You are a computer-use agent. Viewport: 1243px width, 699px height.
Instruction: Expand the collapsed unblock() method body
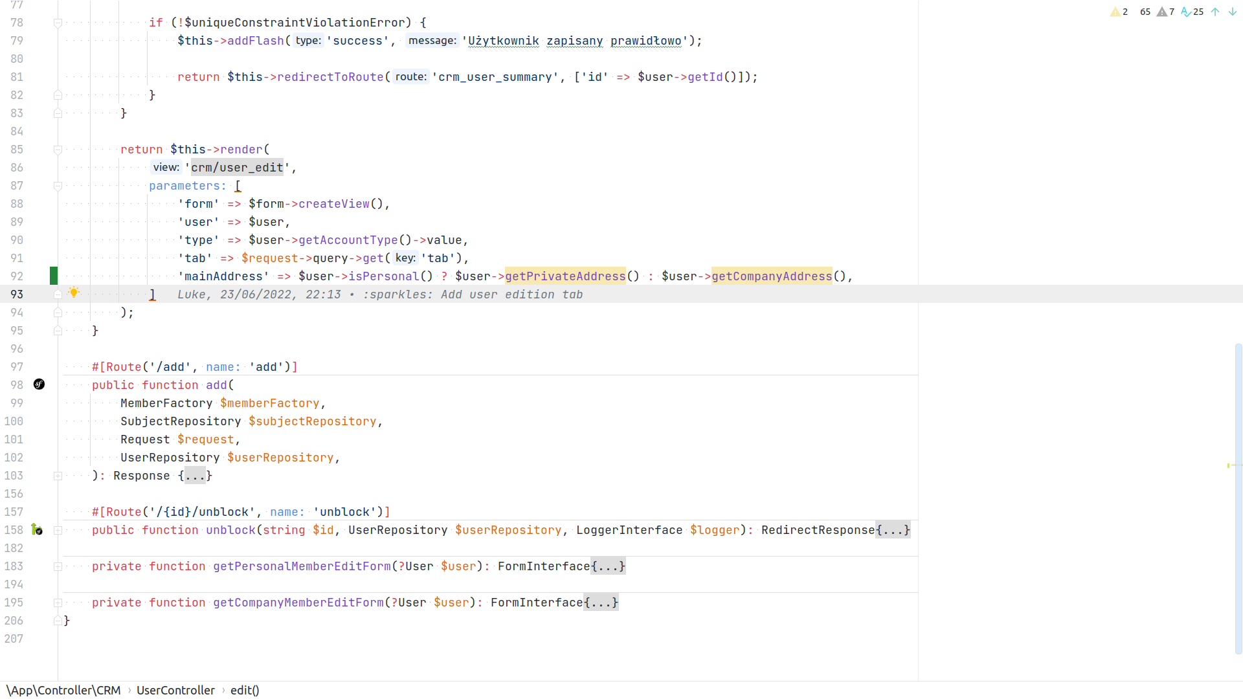tap(893, 529)
